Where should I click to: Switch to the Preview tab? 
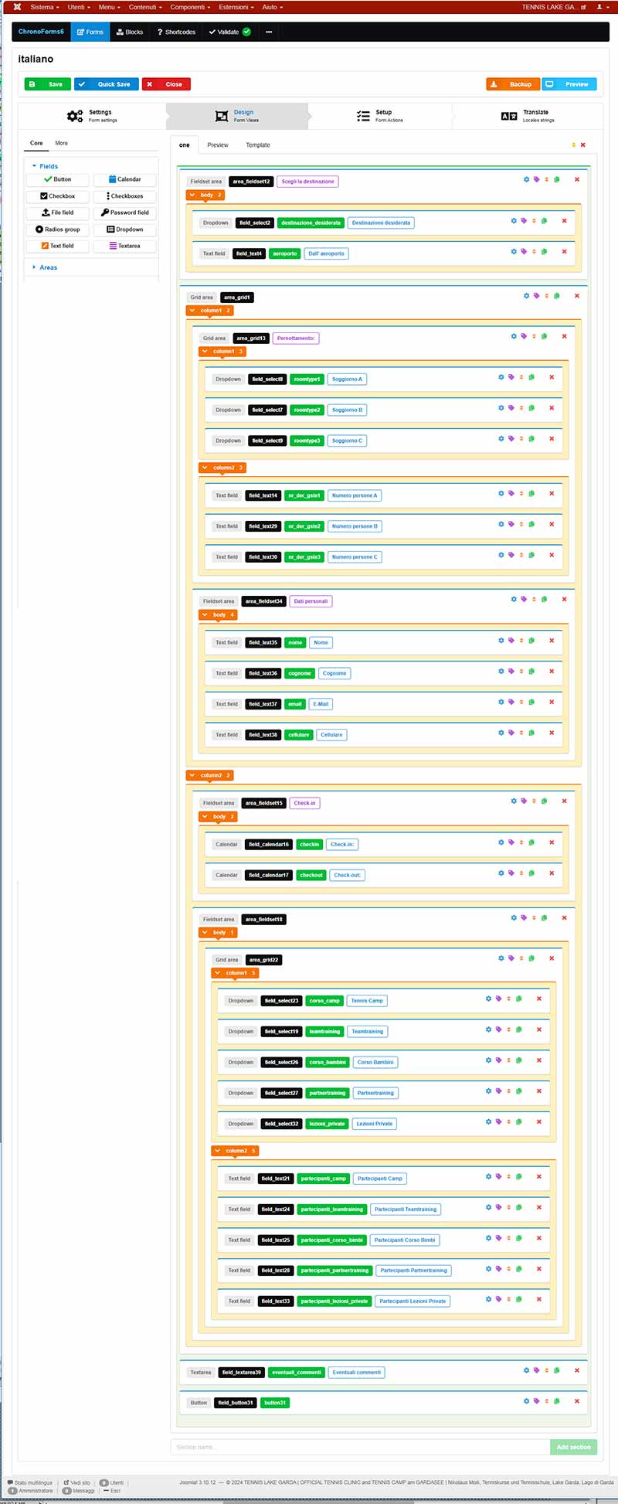(x=218, y=145)
